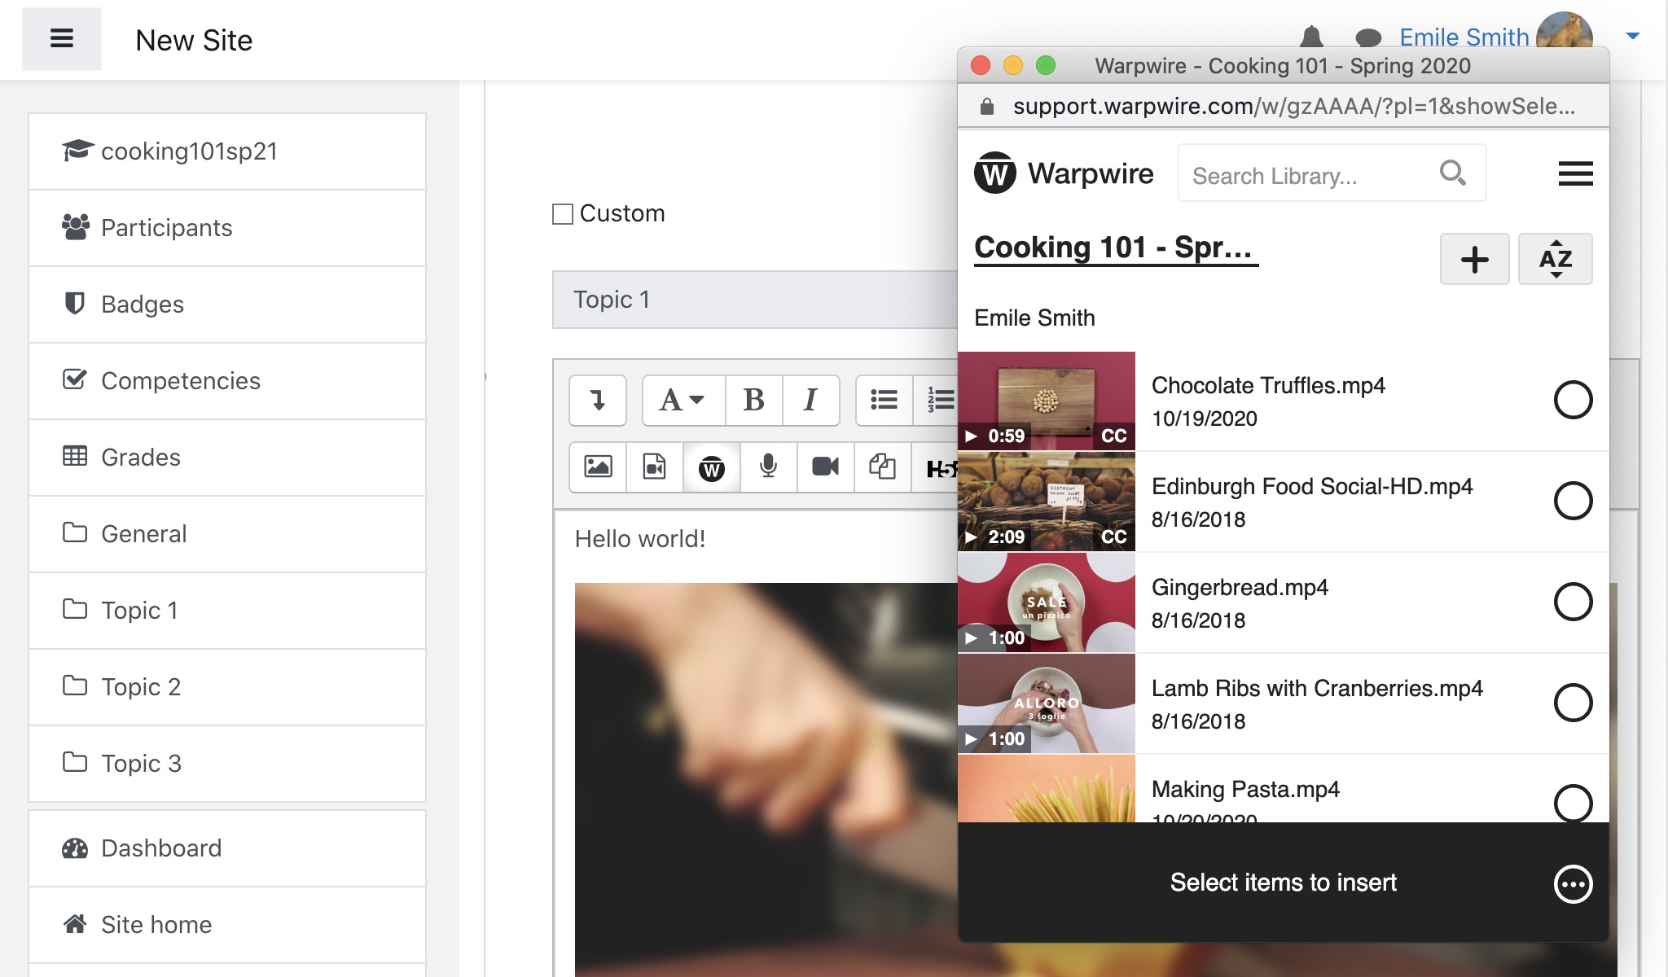Click the Warpwire toolbar button in editor
Screen dimensions: 1668x977
point(711,468)
